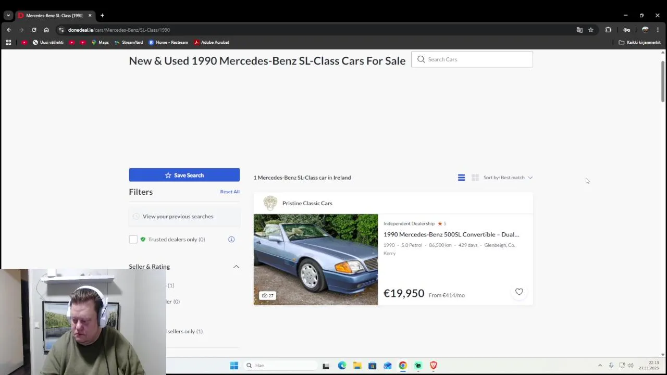Click the From €414/mo finance text
The image size is (667, 375).
pyautogui.click(x=447, y=295)
